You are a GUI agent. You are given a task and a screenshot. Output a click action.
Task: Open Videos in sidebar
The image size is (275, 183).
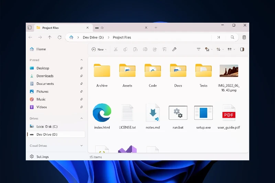coord(56,107)
